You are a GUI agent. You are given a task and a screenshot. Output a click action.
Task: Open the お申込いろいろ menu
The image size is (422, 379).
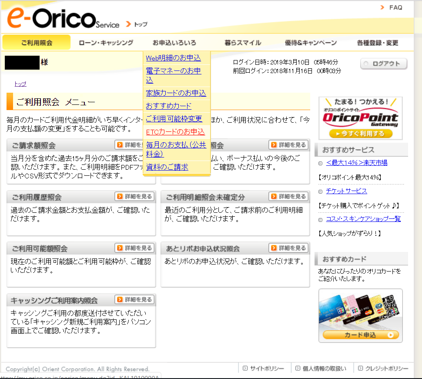tap(174, 43)
